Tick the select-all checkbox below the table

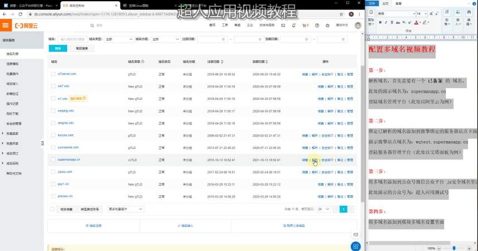(52, 209)
